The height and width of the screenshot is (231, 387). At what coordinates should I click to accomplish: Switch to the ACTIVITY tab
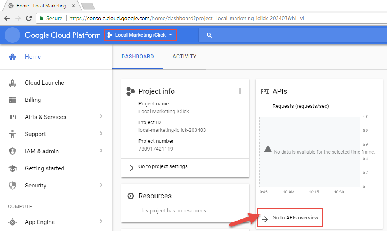184,57
